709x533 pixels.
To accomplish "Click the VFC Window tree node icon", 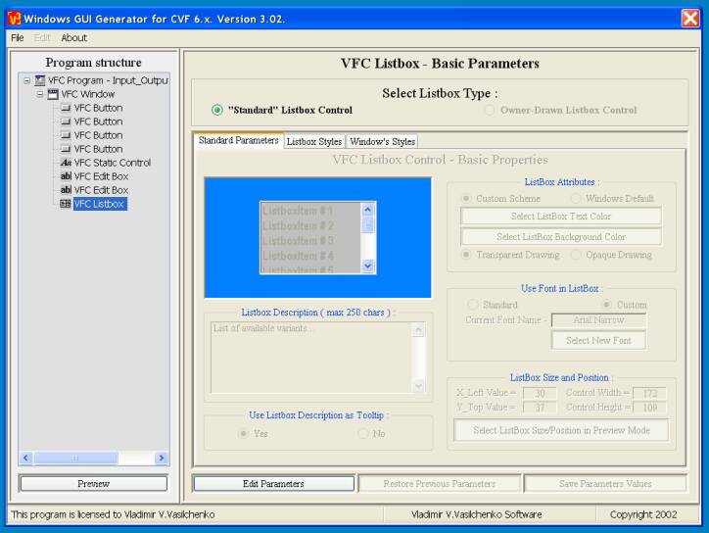I will click(x=53, y=94).
